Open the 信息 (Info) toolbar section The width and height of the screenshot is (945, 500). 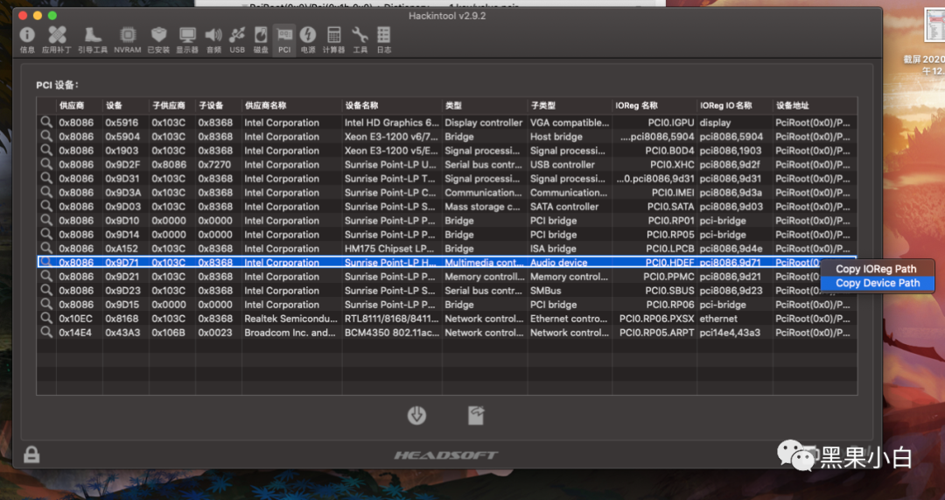[x=27, y=40]
